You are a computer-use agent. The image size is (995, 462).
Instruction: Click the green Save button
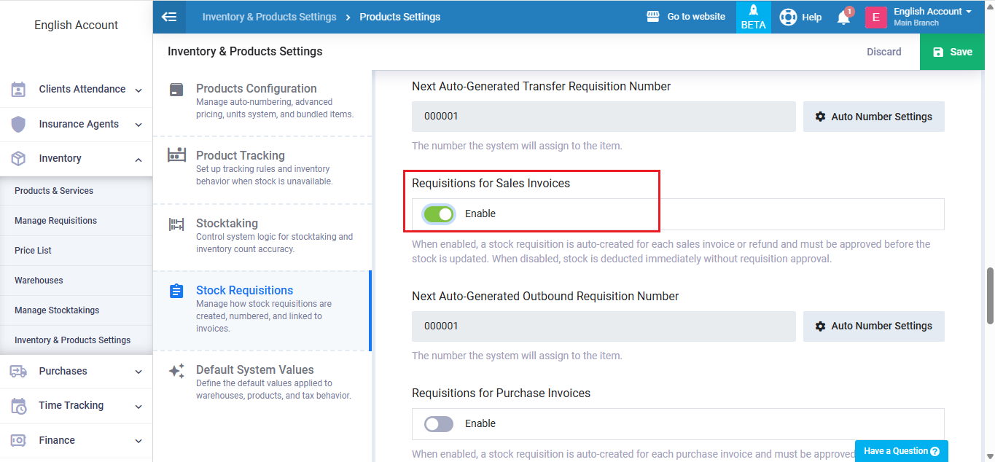[952, 52]
